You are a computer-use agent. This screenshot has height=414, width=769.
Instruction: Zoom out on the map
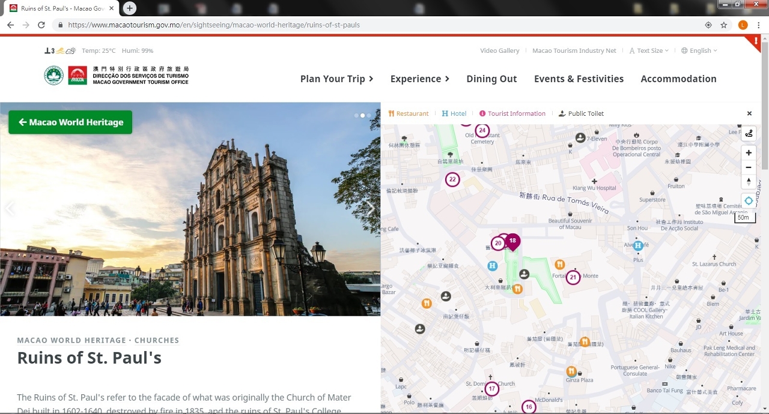pyautogui.click(x=748, y=167)
